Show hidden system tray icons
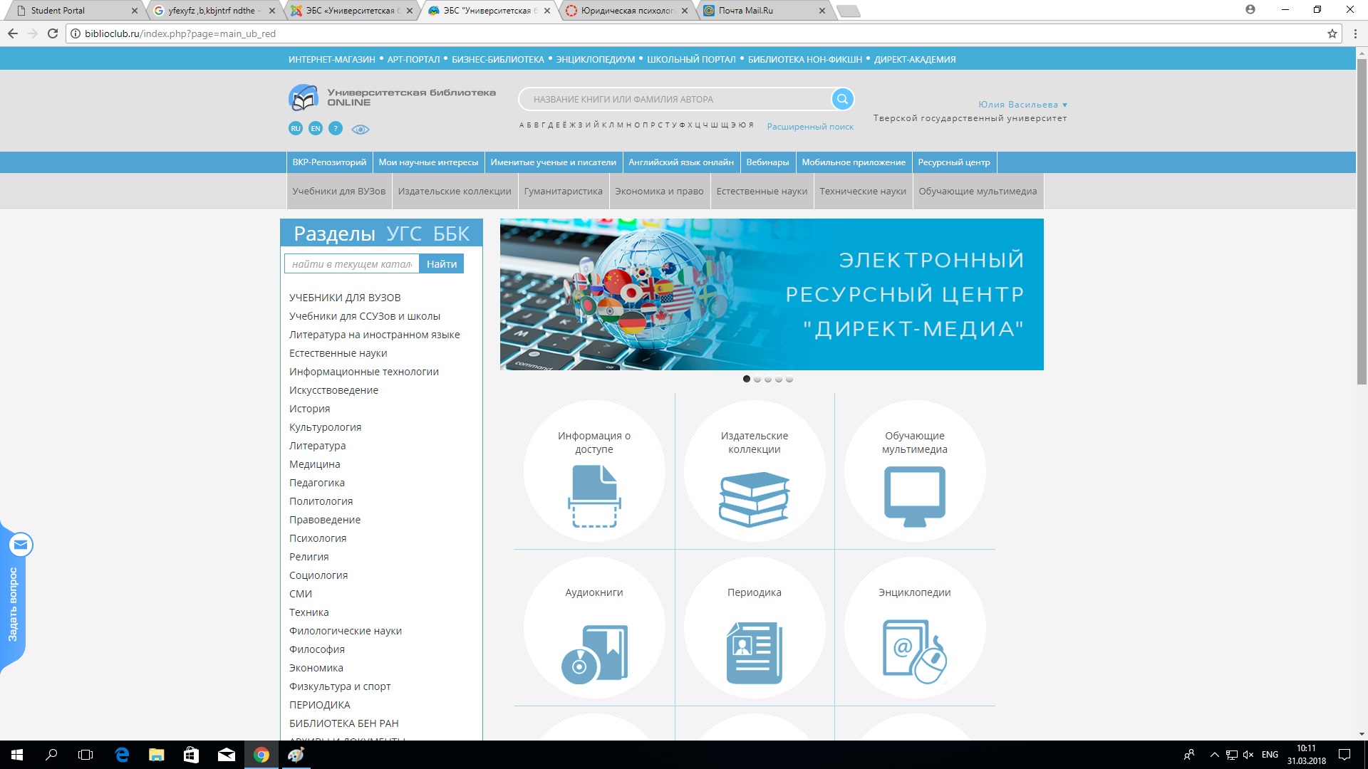This screenshot has height=769, width=1368. click(1214, 755)
